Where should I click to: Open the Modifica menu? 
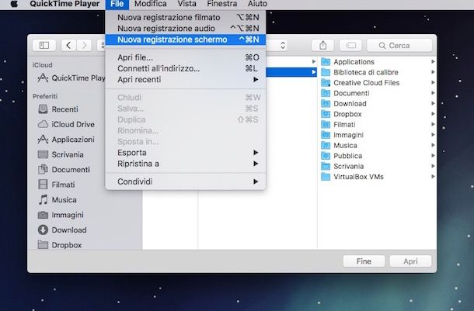point(151,4)
